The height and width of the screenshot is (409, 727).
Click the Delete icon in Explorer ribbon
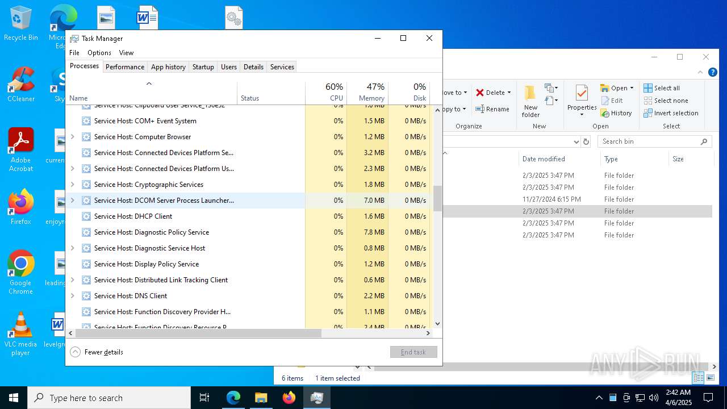click(480, 93)
